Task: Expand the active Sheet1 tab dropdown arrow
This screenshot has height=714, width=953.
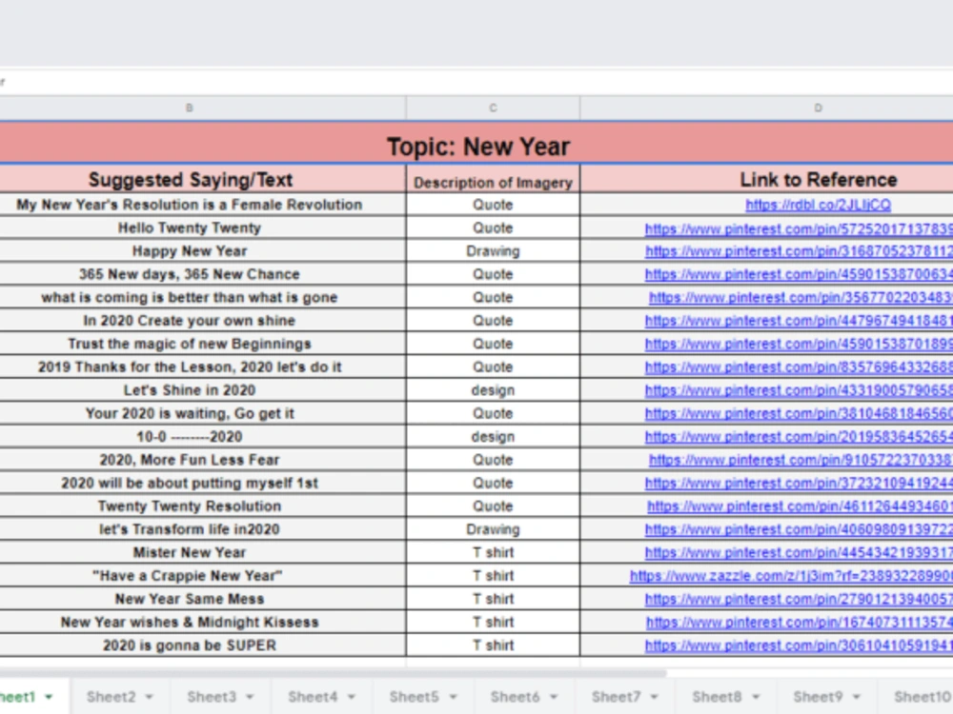Action: pyautogui.click(x=49, y=697)
